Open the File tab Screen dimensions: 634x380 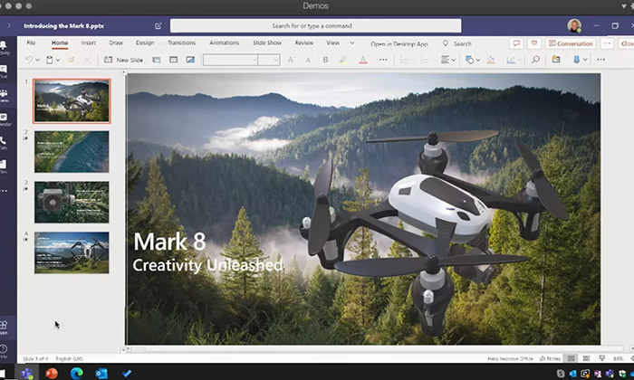31,43
